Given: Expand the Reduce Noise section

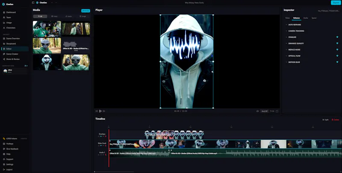Looking at the screenshot, I should coord(293,50).
